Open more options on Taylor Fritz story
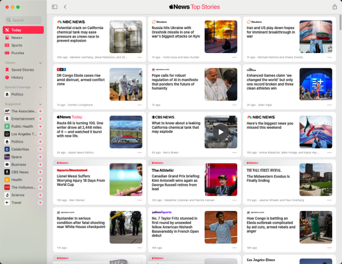342x264 pixels. tap(234, 247)
